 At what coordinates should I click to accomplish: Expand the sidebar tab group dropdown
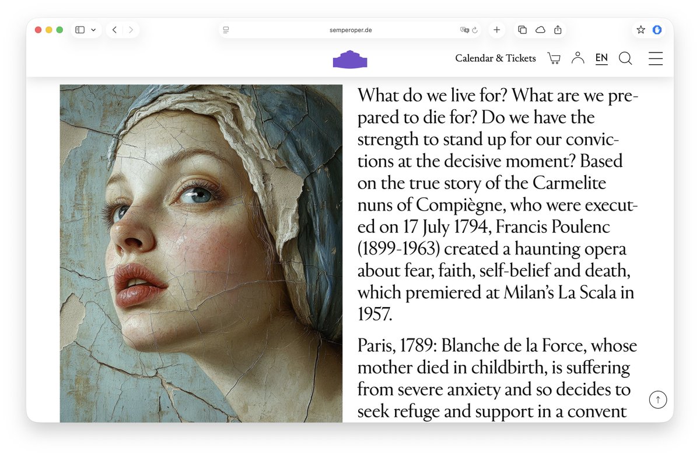coord(93,30)
